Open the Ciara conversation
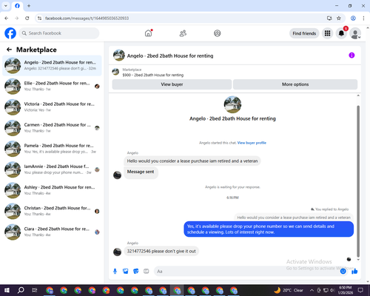The width and height of the screenshot is (370, 296). pyautogui.click(x=52, y=232)
